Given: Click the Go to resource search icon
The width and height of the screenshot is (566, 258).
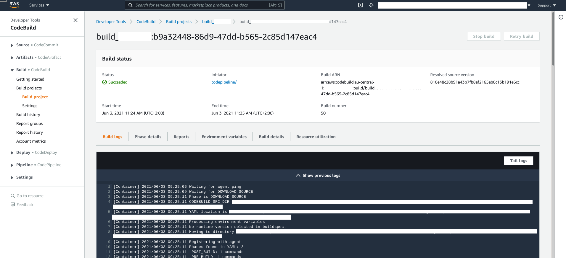Looking at the screenshot, I should click(13, 196).
